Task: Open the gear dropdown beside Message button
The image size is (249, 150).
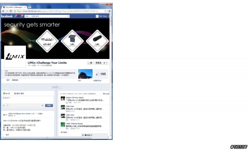Action: (x=105, y=63)
